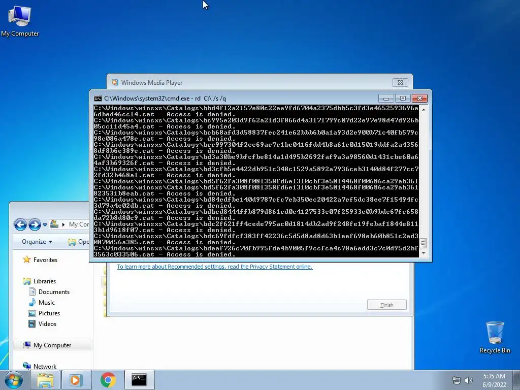The height and width of the screenshot is (390, 520).
Task: Open the Organize menu in Explorer
Action: (37, 242)
